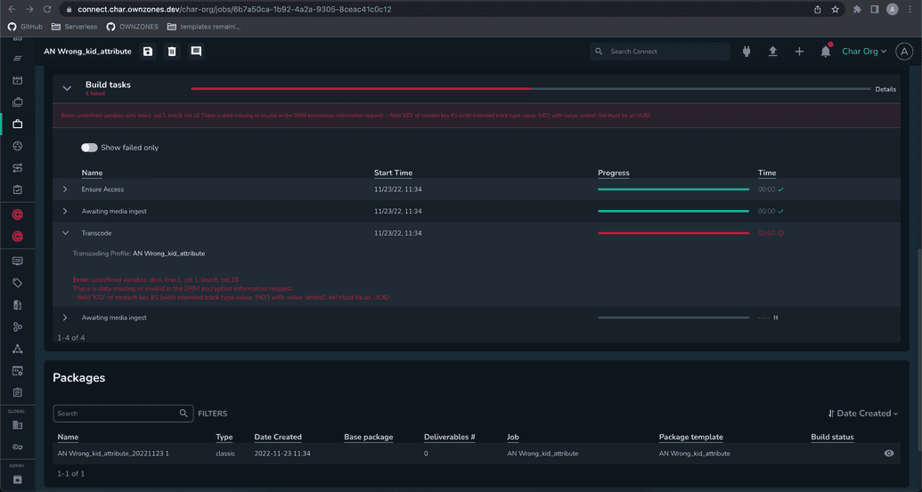Open notifications bell
This screenshot has width=922, height=492.
coord(826,51)
